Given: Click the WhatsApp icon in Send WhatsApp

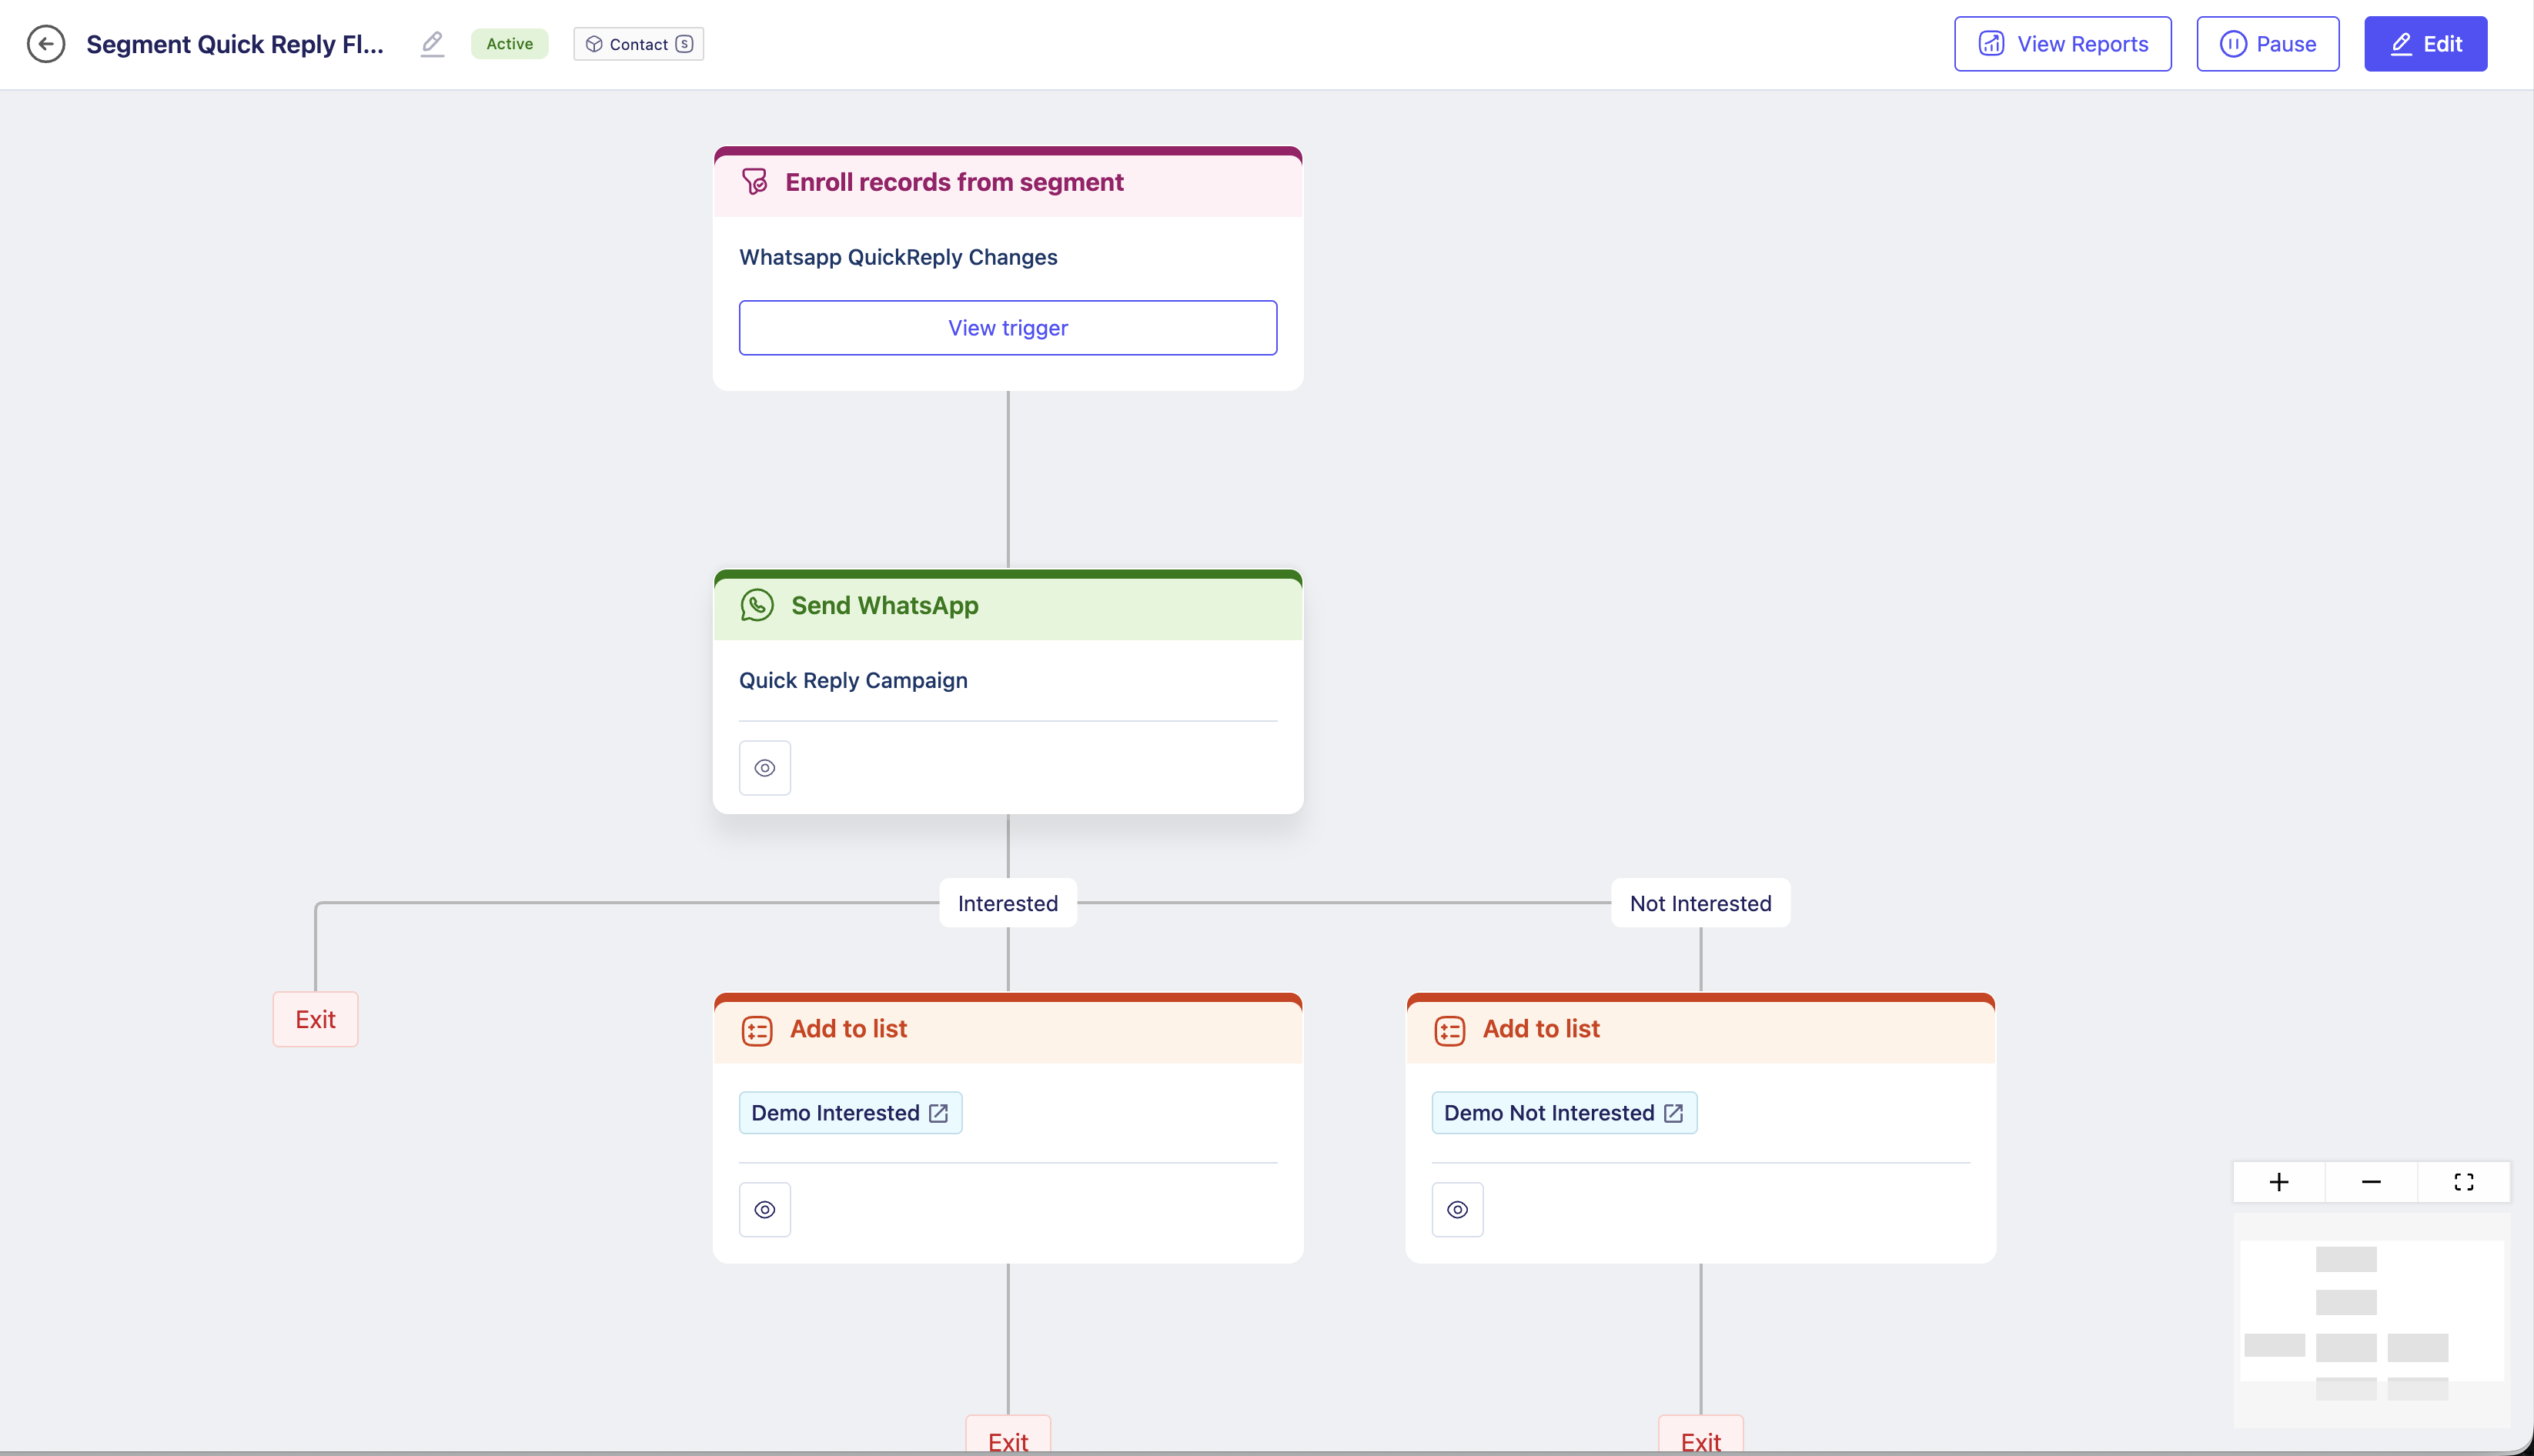Looking at the screenshot, I should coord(757,605).
